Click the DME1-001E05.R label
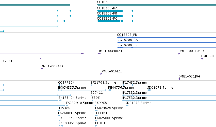216x127 pixels. click(191, 51)
